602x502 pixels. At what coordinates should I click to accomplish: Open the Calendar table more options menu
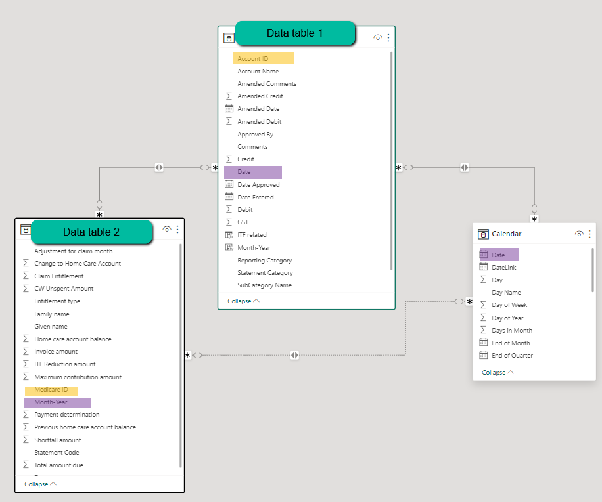(x=590, y=234)
